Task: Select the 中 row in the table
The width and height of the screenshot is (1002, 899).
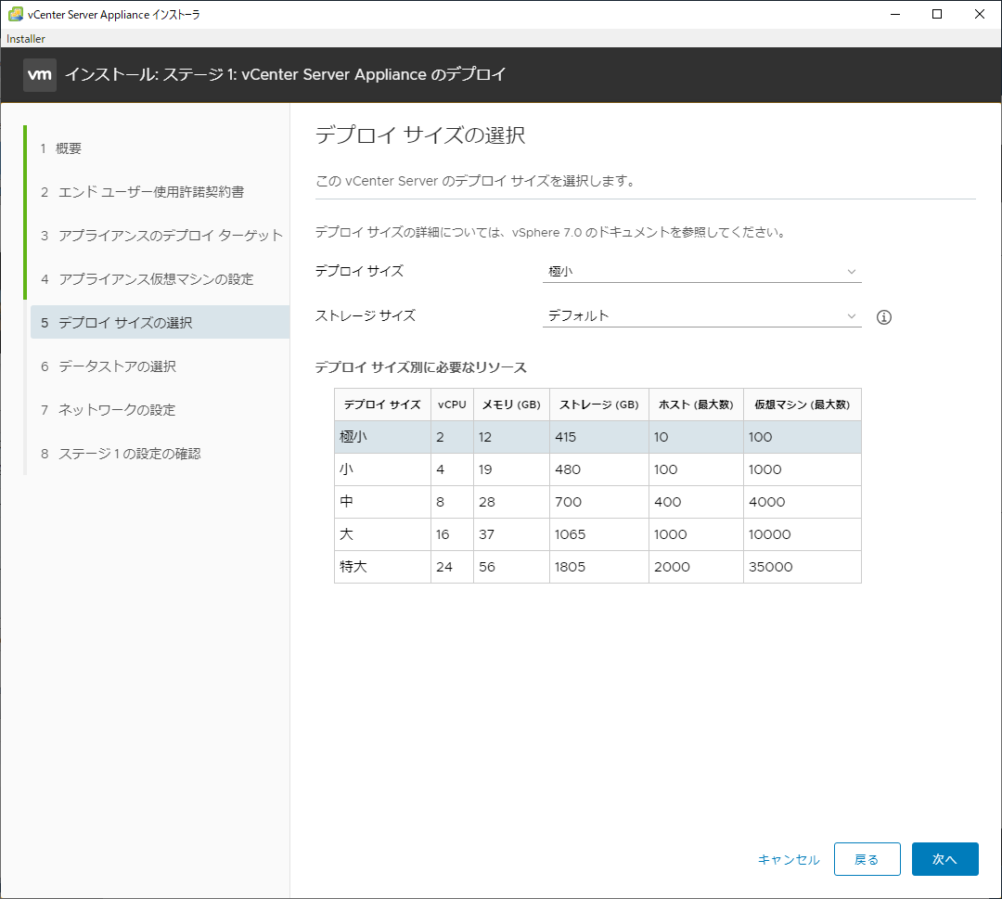Action: point(597,502)
